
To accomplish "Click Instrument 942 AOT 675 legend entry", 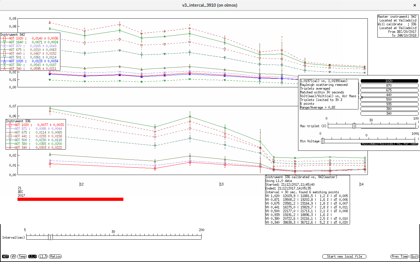I will (x=30, y=50).
